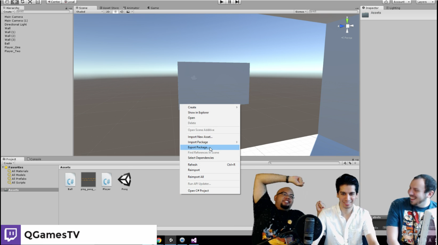Open Cloud services panel

(x=386, y=2)
